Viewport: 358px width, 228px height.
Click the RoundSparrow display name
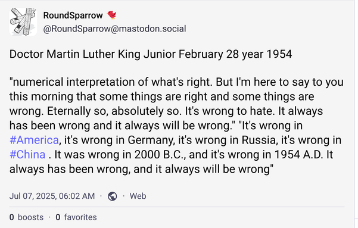point(73,15)
